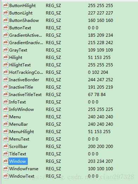Select the WindowFrame value name
Viewport: 138px width, 184px height.
click(24, 169)
